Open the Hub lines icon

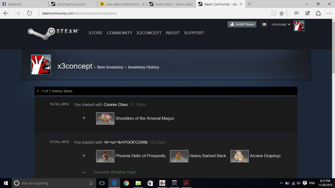[x=297, y=13]
